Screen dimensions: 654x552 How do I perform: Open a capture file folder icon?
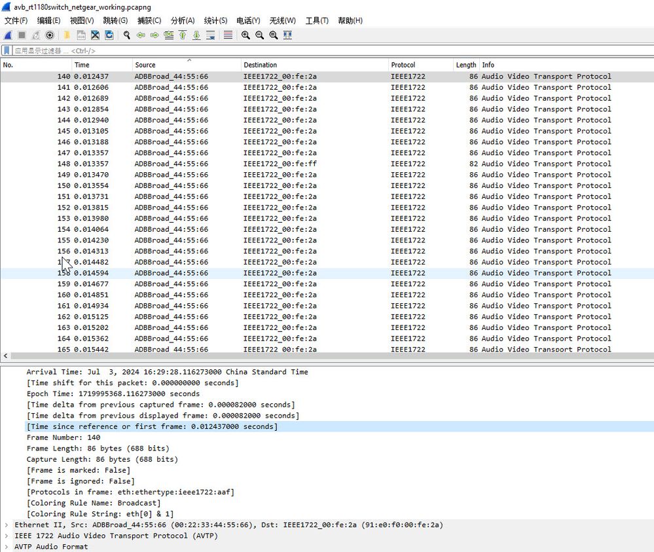coord(67,35)
